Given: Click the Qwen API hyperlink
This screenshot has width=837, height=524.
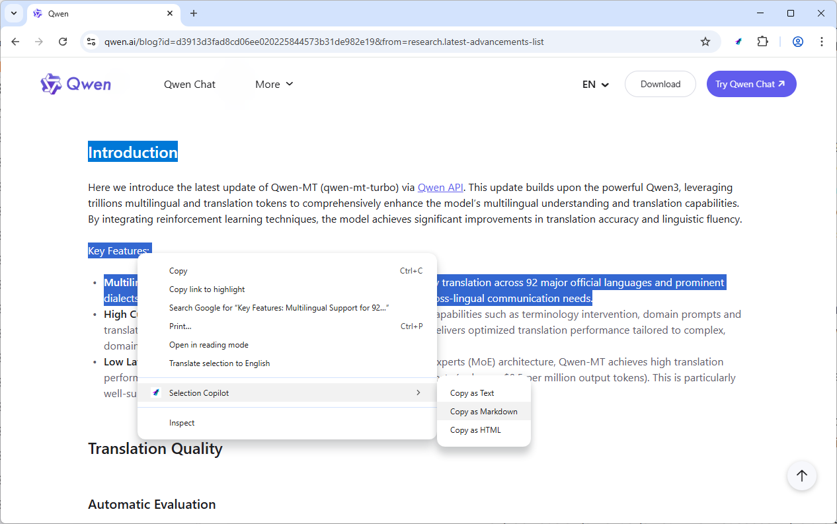Looking at the screenshot, I should click(x=440, y=187).
